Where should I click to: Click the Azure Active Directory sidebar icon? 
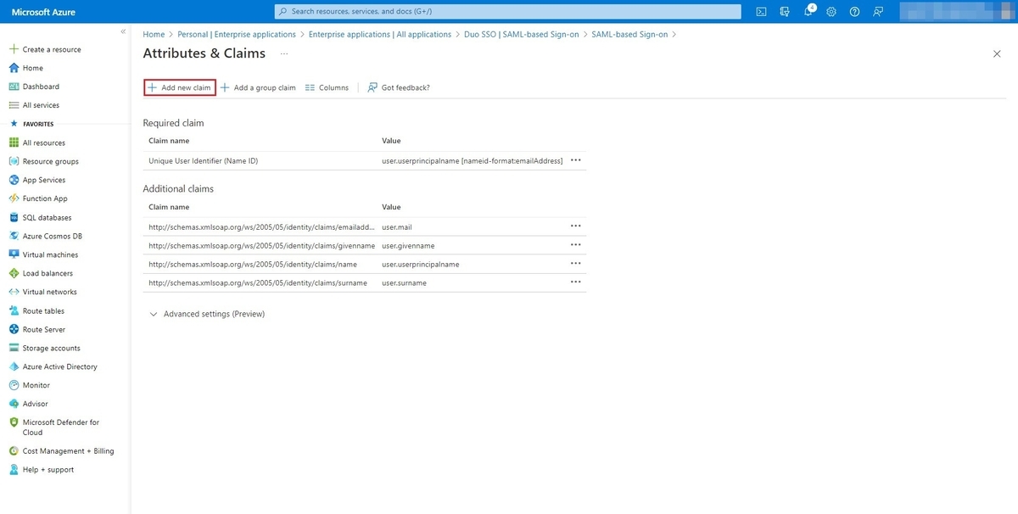pyautogui.click(x=14, y=366)
